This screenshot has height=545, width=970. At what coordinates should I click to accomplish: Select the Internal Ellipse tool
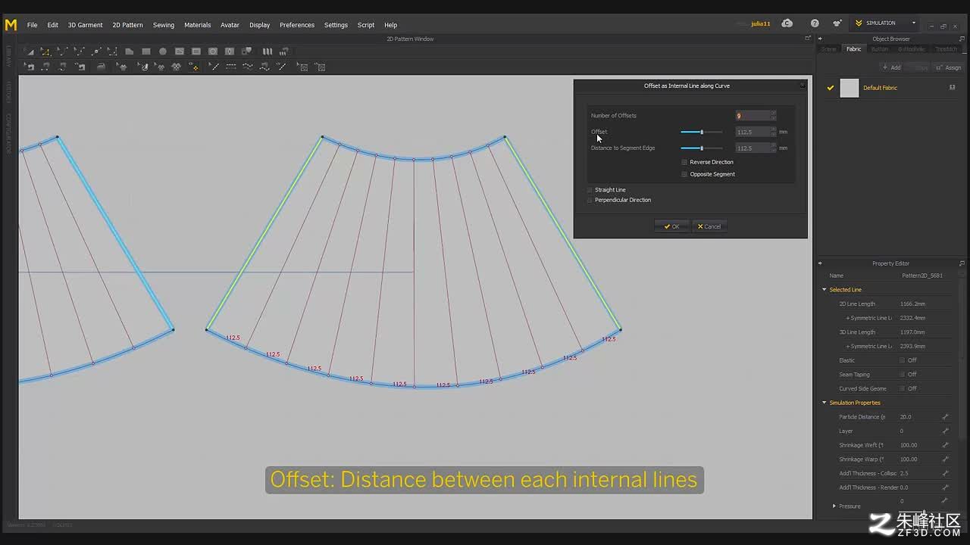point(212,51)
